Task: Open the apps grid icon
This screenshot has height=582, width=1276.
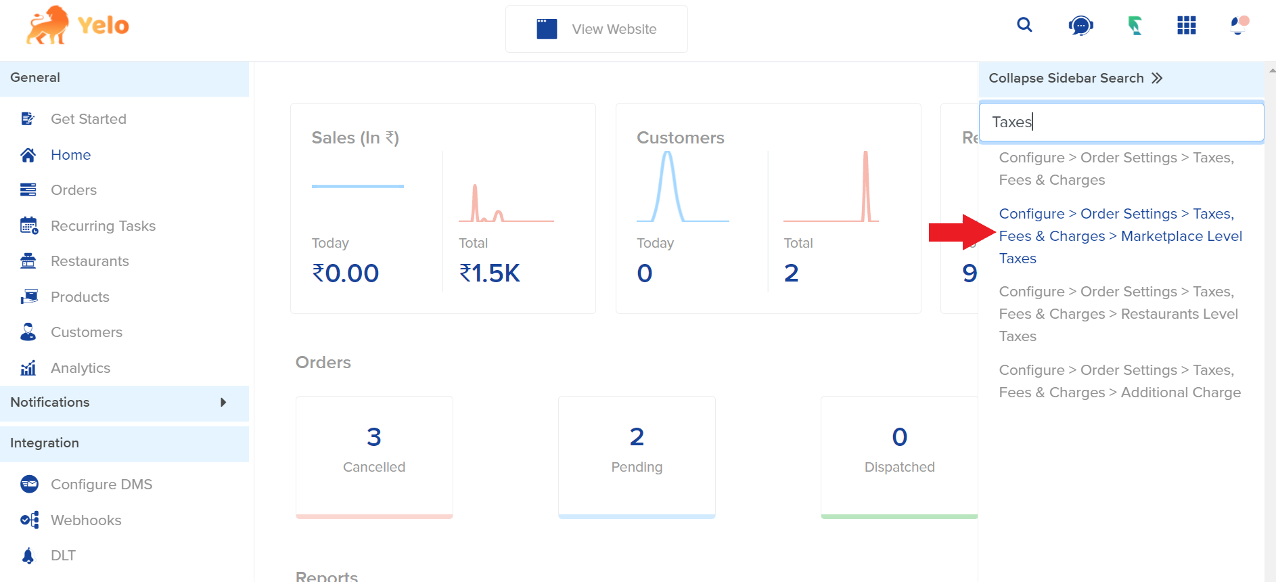Action: 1186,26
